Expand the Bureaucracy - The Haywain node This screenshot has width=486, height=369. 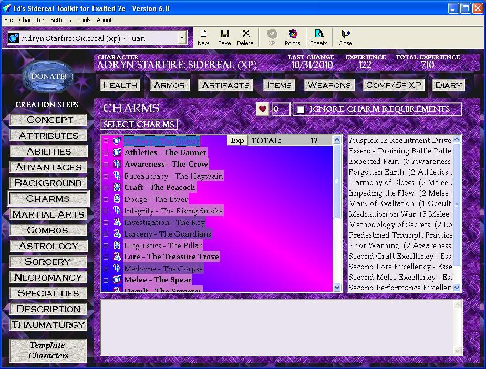coord(106,176)
